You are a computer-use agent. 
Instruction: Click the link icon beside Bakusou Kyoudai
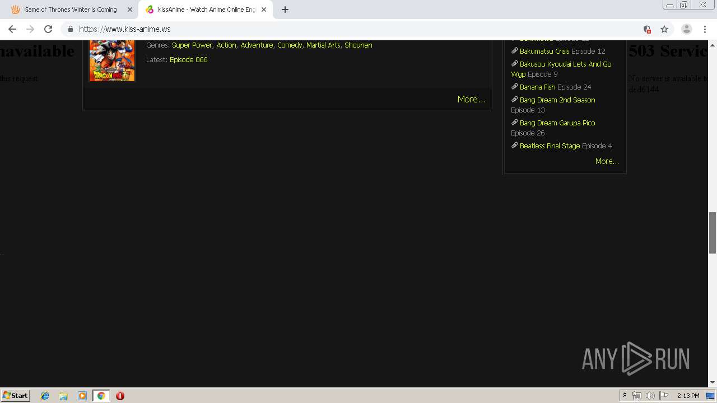(x=515, y=63)
